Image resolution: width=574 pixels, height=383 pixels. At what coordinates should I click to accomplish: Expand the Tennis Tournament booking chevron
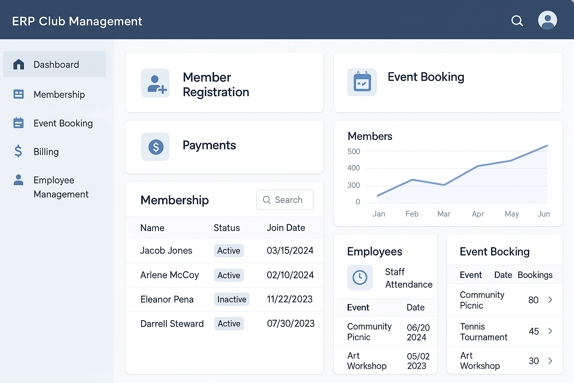point(550,331)
